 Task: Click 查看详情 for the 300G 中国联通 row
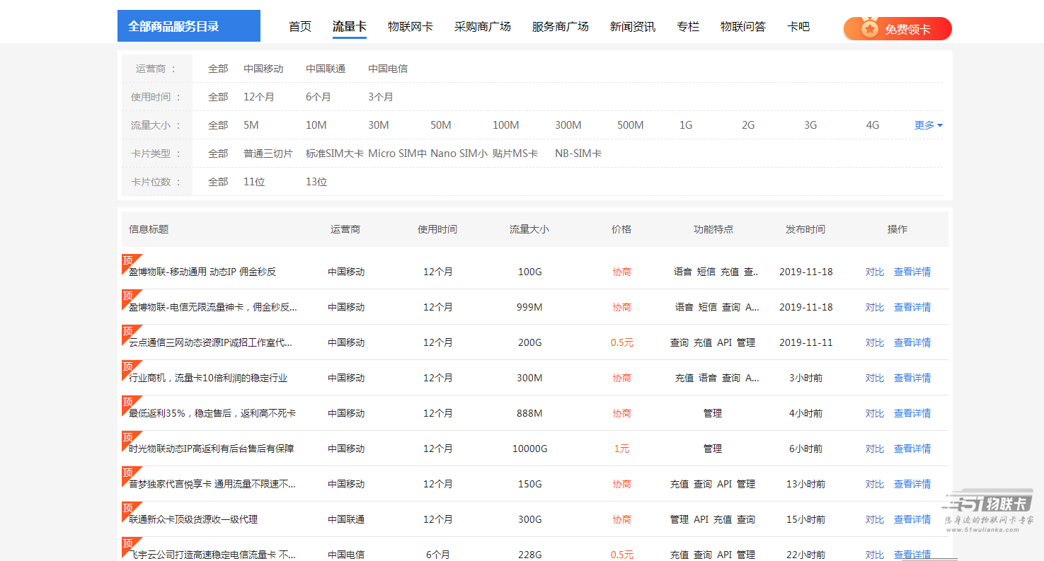click(912, 519)
